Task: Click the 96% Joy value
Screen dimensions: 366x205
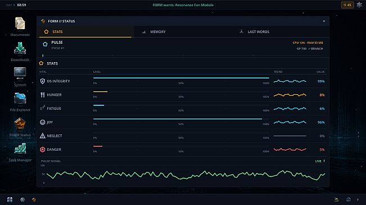Action: (321, 122)
